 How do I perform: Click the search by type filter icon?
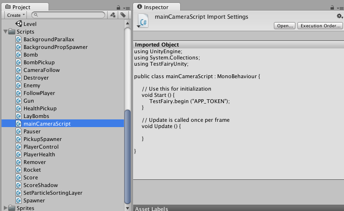point(112,15)
